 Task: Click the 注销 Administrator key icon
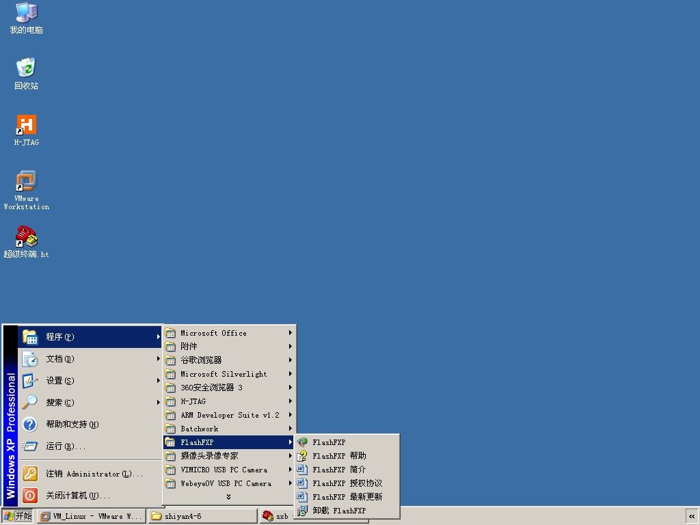(30, 474)
